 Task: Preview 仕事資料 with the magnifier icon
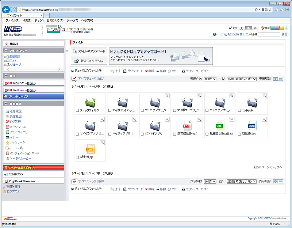click(x=264, y=96)
